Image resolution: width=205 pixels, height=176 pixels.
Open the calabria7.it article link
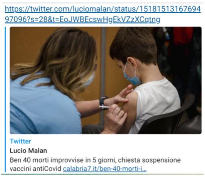pyautogui.click(x=105, y=169)
